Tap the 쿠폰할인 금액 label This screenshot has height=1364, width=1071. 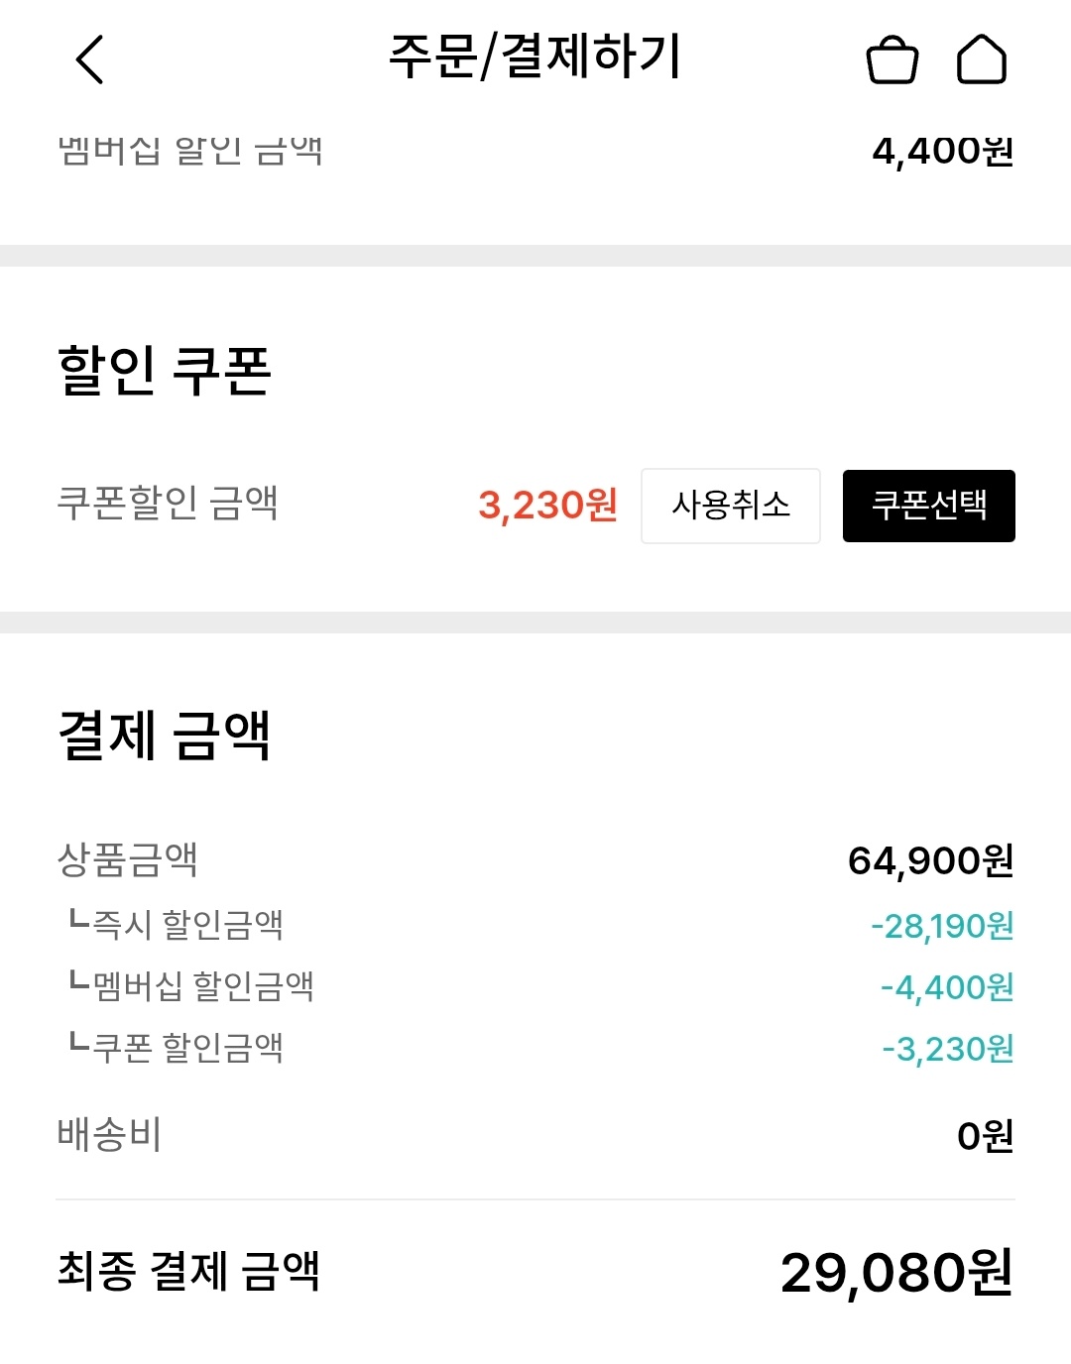[x=168, y=503]
